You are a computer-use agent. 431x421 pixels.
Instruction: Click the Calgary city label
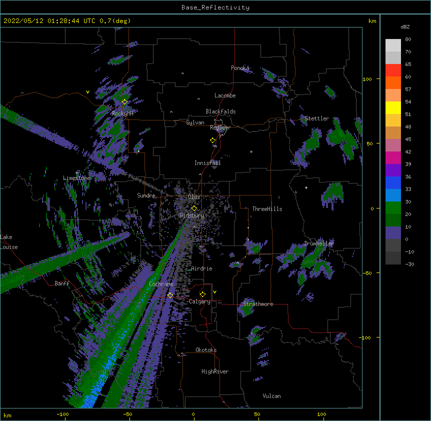coord(199,301)
